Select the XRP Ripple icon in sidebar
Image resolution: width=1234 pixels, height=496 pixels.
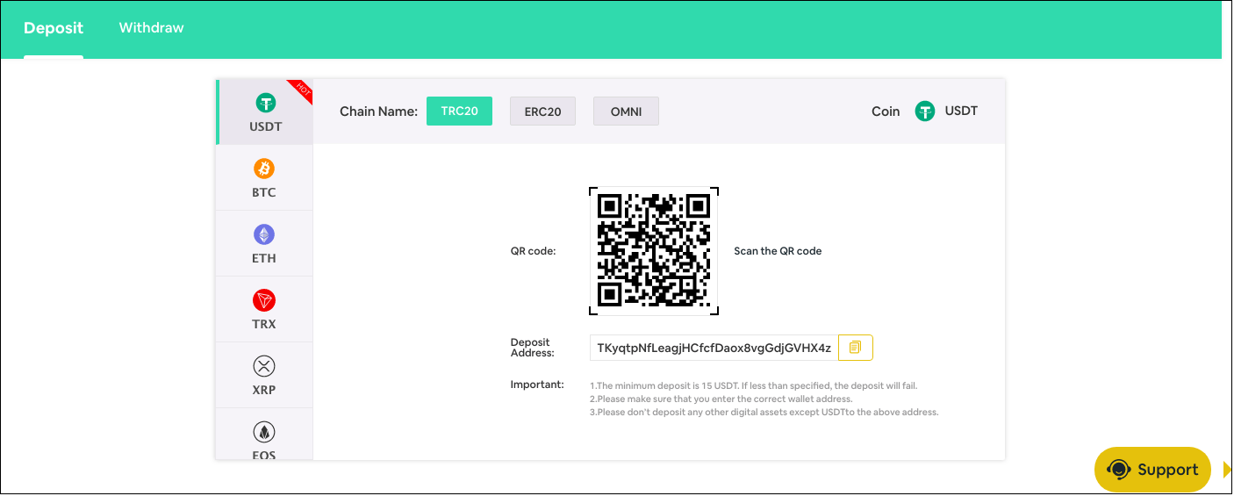pos(264,366)
